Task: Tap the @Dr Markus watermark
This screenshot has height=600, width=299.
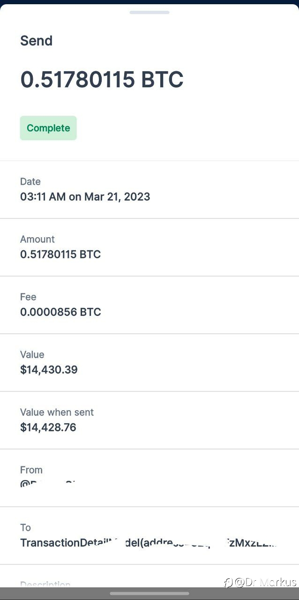Action: click(x=260, y=582)
